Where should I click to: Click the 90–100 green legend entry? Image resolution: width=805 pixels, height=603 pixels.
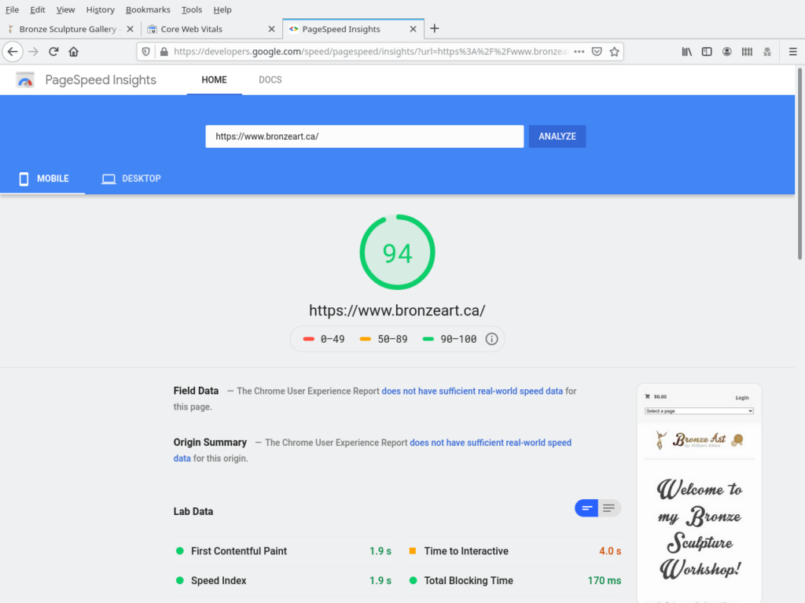[x=449, y=339]
